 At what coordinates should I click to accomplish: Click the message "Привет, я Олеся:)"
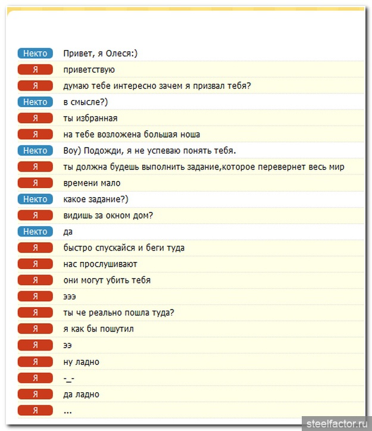(100, 54)
